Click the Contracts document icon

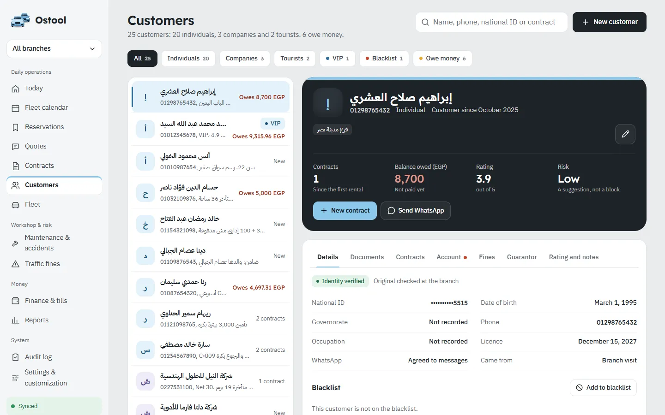pyautogui.click(x=16, y=166)
